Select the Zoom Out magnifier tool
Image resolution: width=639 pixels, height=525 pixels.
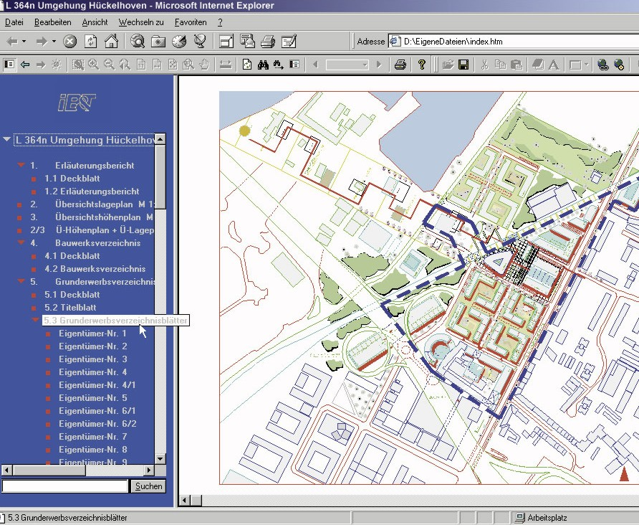point(109,65)
